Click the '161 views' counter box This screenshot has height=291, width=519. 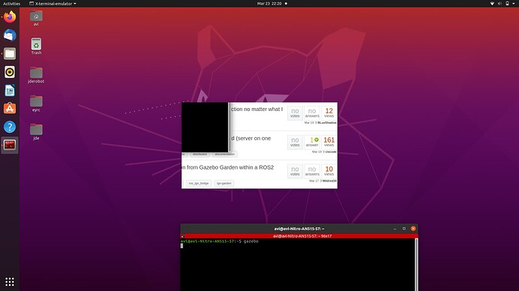[329, 142]
